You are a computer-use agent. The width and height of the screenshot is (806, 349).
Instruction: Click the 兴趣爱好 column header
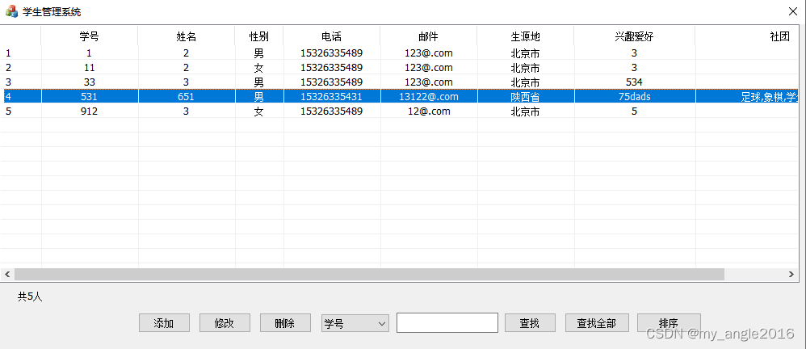(634, 36)
